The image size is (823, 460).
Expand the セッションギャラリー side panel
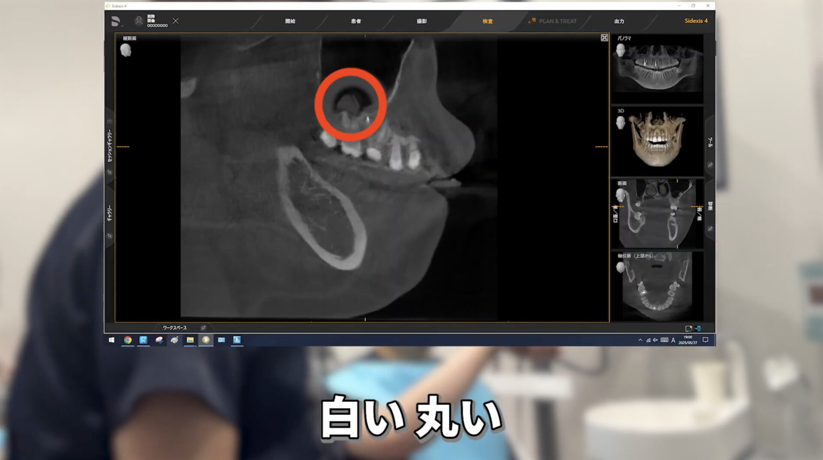click(109, 146)
